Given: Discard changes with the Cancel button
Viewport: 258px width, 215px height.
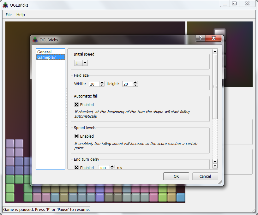Looking at the screenshot, I should [205, 176].
